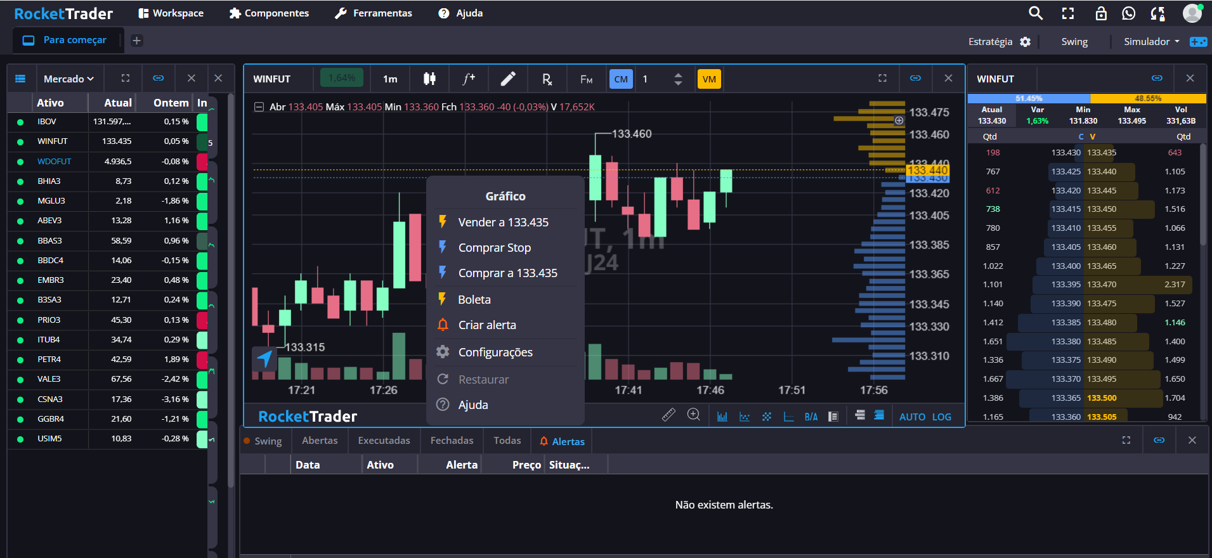
Task: Toggle the price axis lines icon
Action: [x=789, y=417]
